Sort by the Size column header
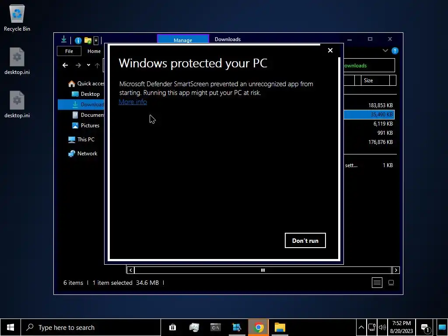 (x=375, y=80)
